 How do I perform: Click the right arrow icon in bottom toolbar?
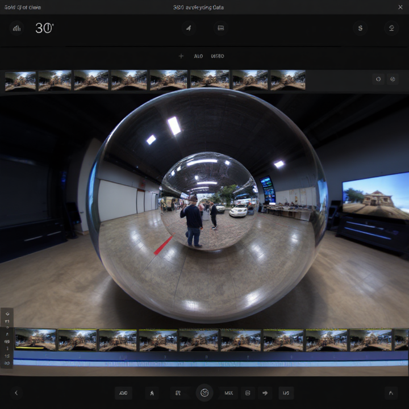tap(265, 393)
